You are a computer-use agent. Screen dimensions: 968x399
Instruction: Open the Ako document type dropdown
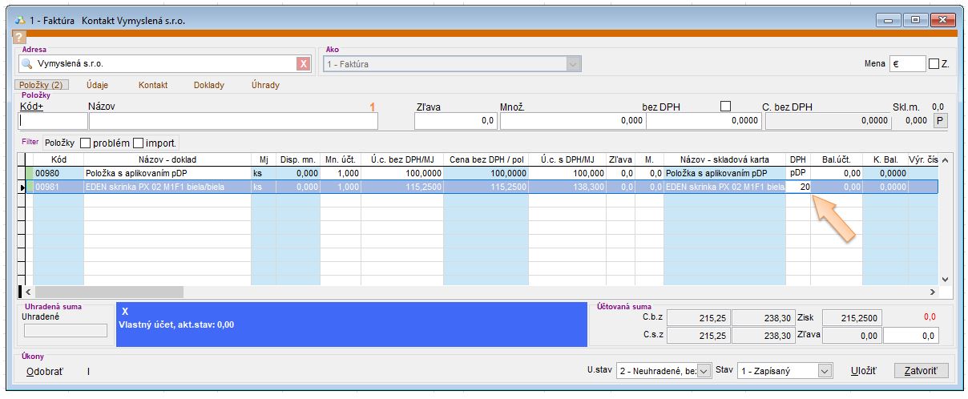pyautogui.click(x=572, y=64)
